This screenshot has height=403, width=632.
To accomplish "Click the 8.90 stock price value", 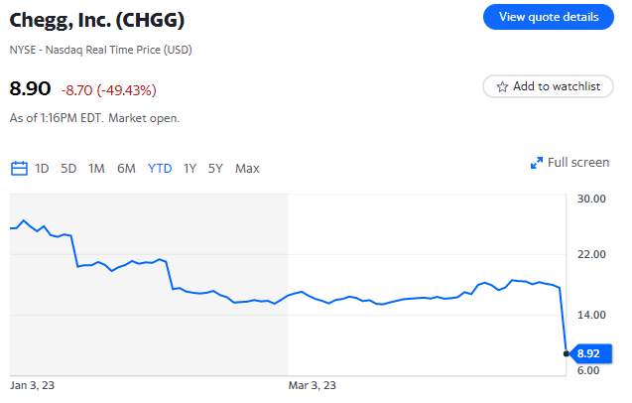I will pos(30,88).
